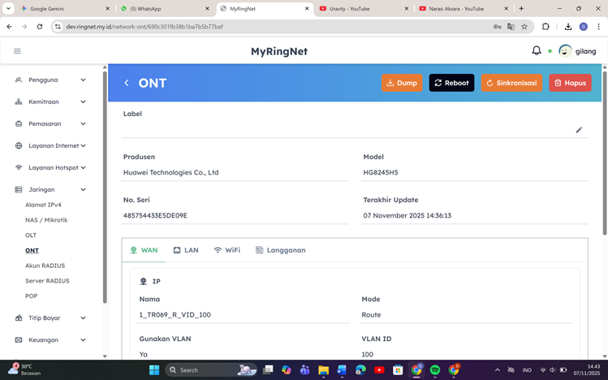Click the red Hapus button

[570, 83]
